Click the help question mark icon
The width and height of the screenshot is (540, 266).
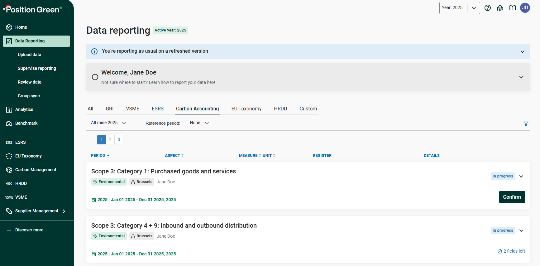coord(488,8)
